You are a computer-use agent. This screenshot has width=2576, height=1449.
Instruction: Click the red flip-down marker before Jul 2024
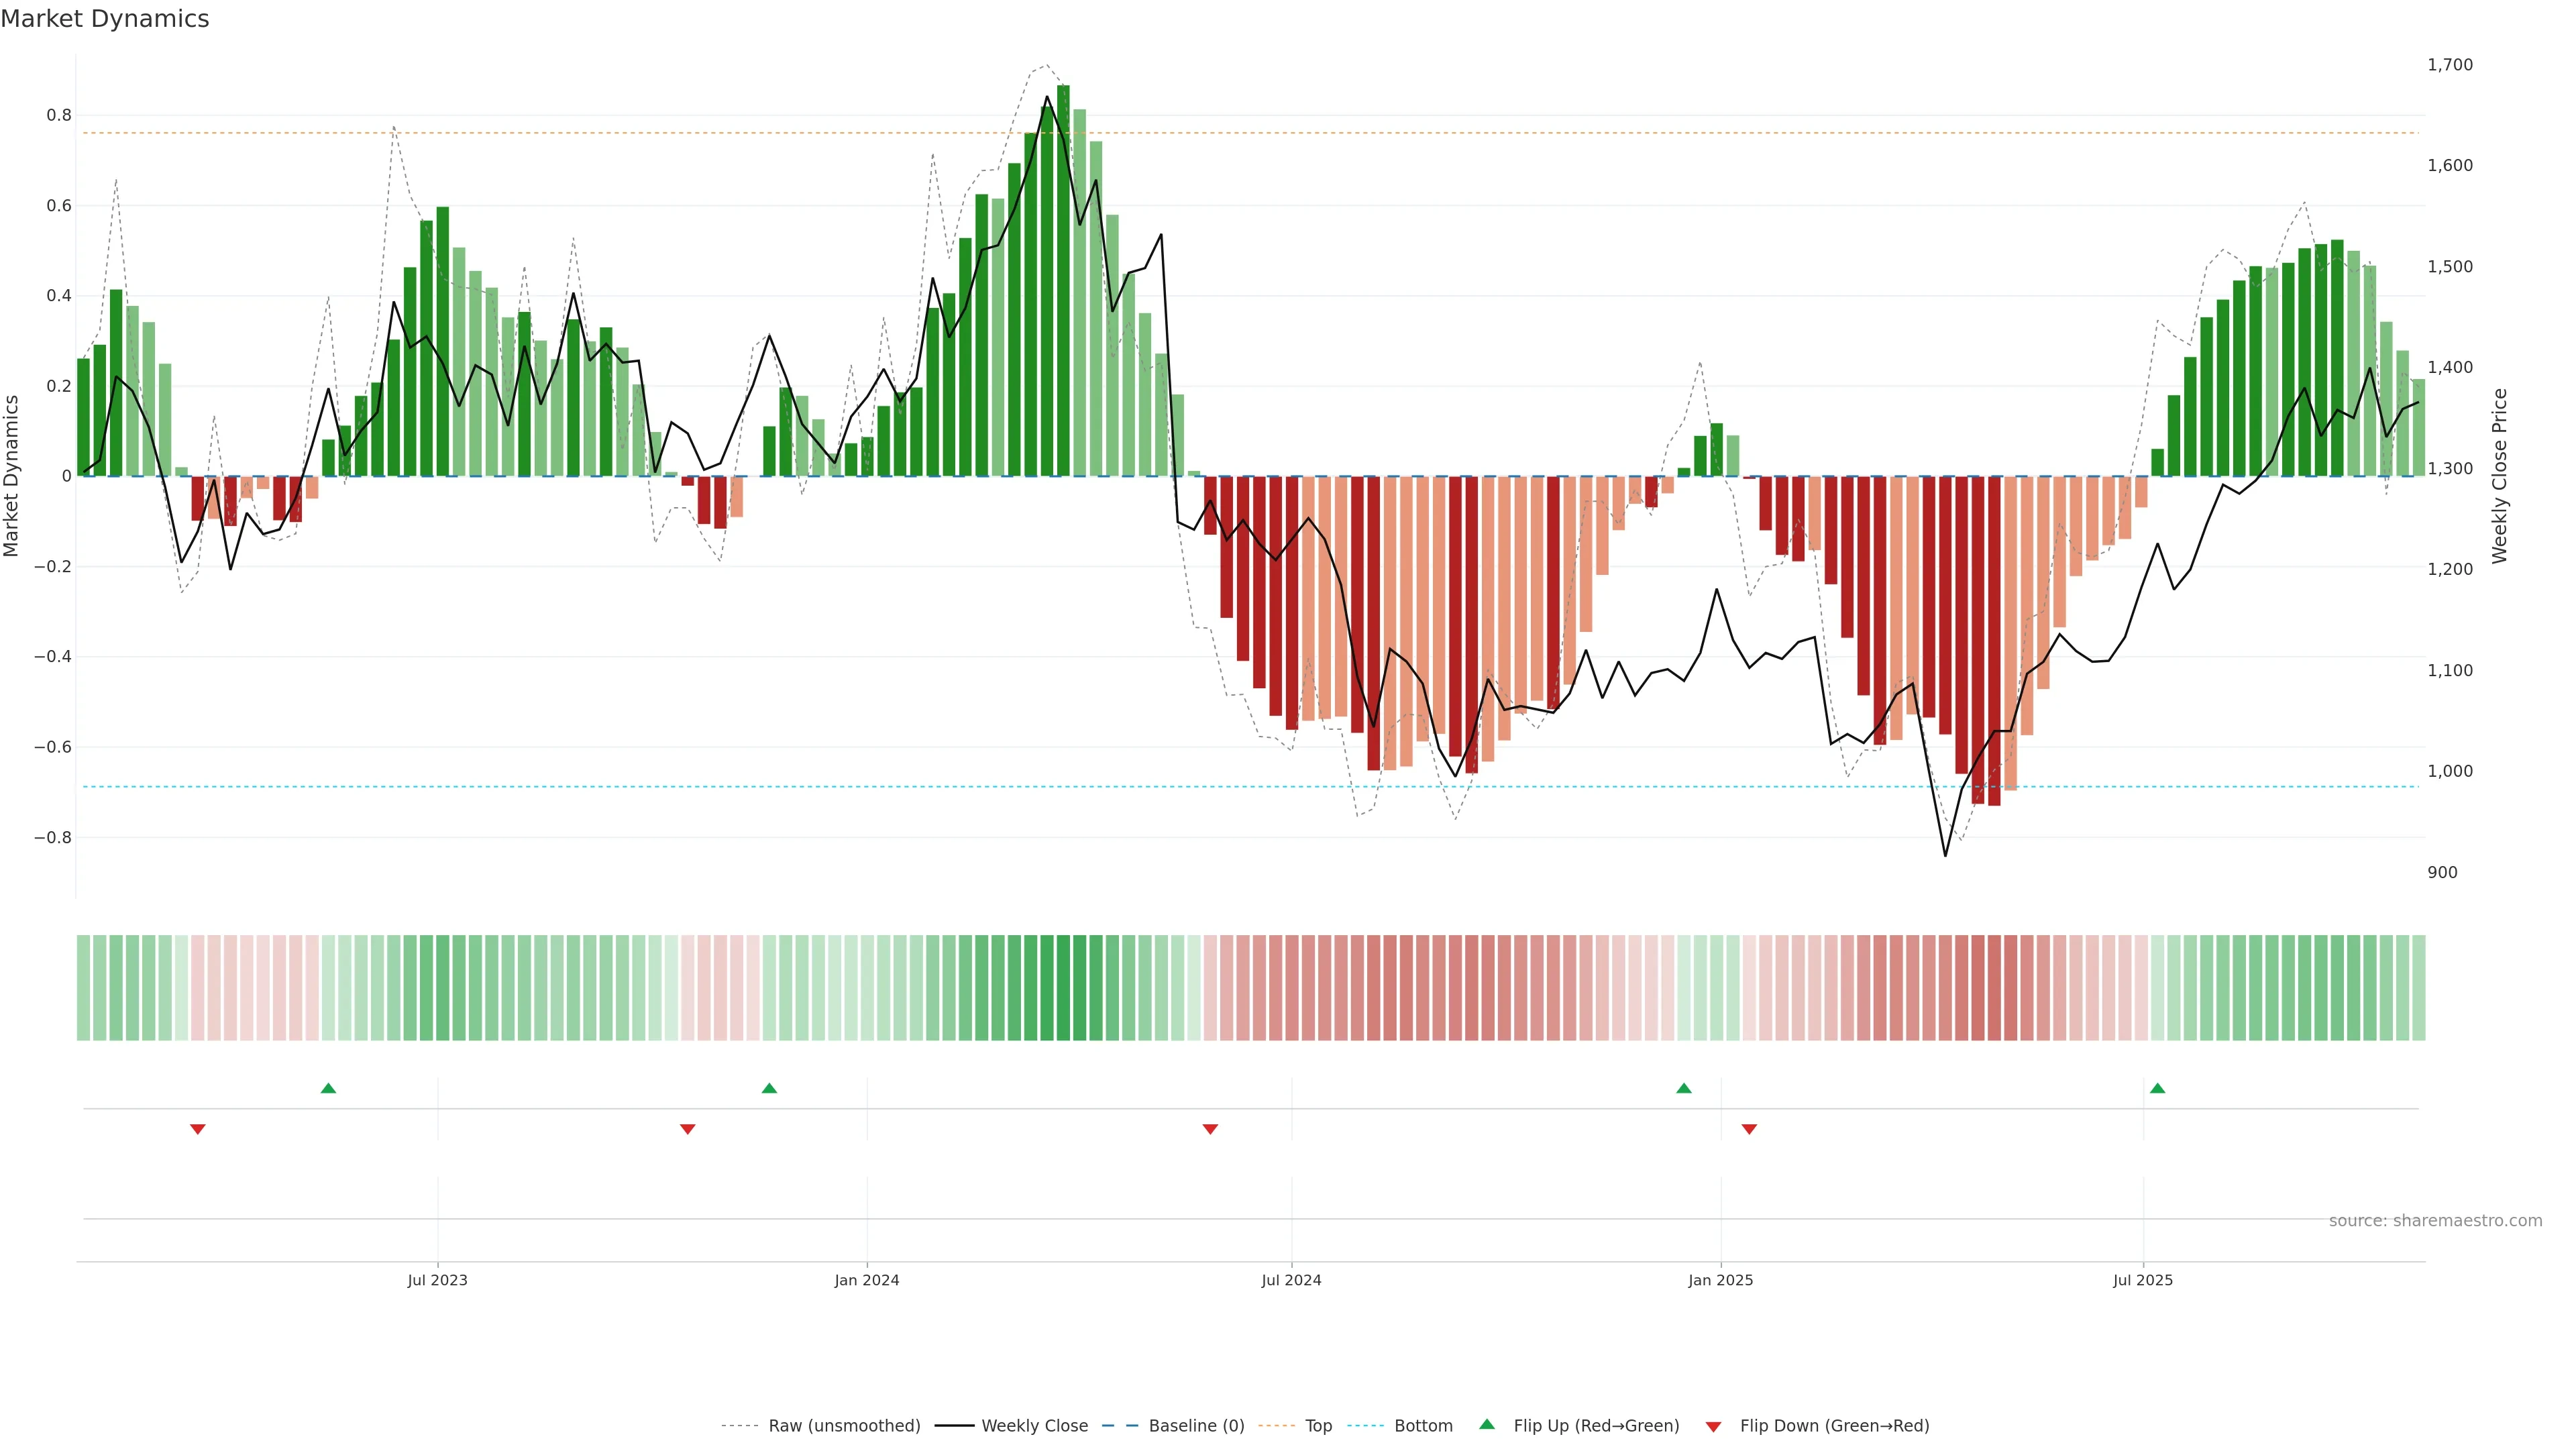(1210, 1129)
